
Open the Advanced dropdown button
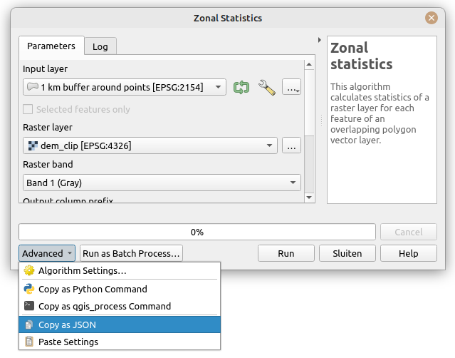point(47,253)
